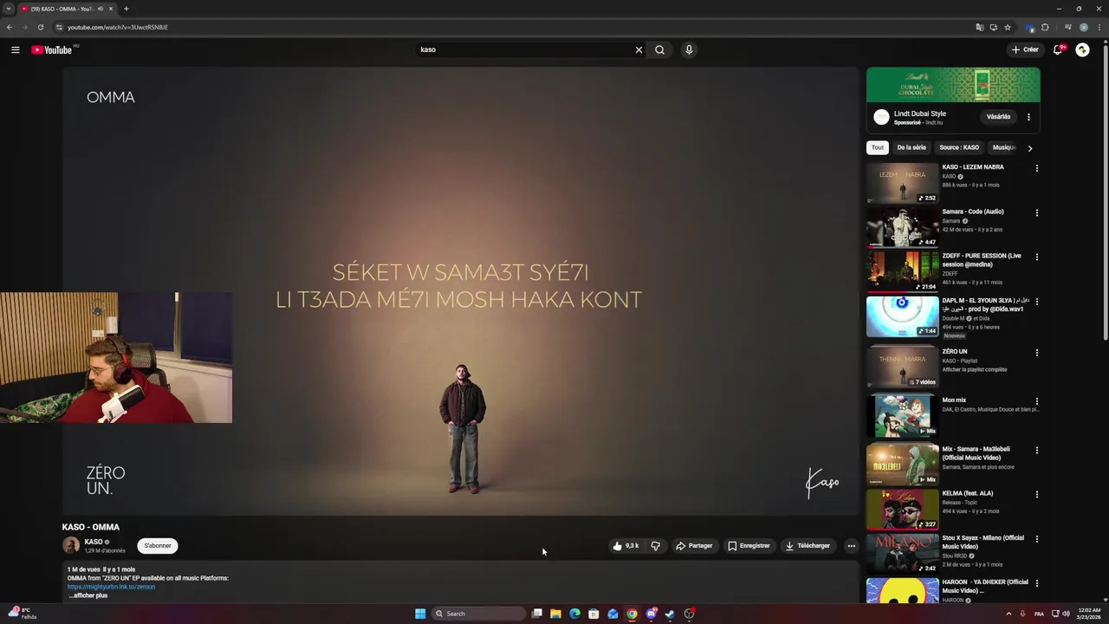Open the KASO - LEZEM NABRA thumbnail

(x=903, y=183)
